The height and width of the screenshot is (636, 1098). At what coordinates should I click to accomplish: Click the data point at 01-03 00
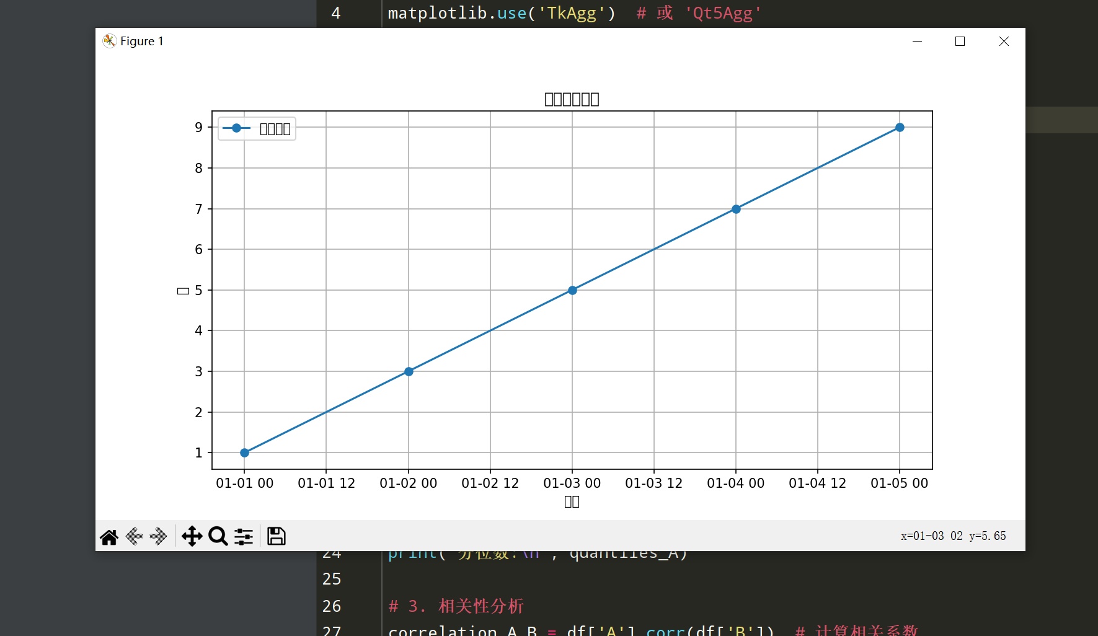pos(572,290)
